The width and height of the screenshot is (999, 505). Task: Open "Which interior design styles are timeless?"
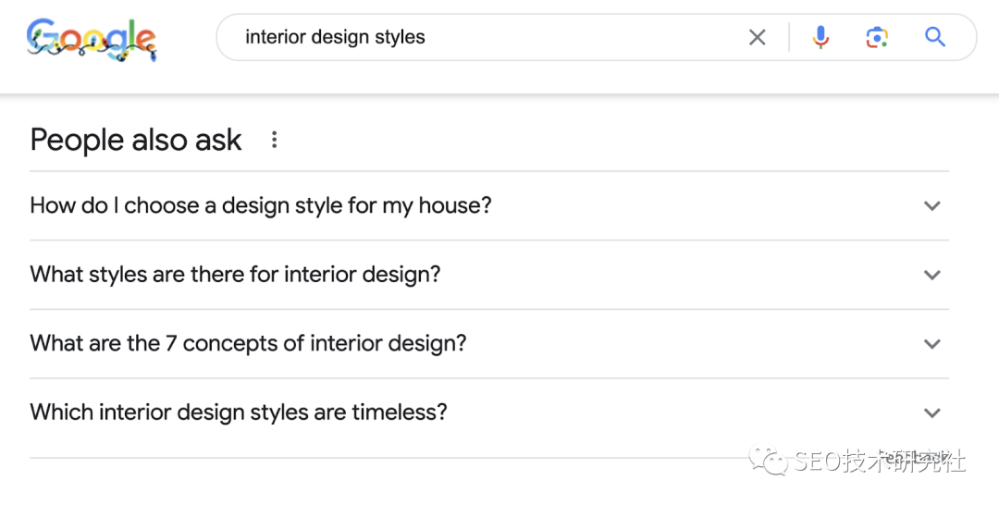point(239,413)
